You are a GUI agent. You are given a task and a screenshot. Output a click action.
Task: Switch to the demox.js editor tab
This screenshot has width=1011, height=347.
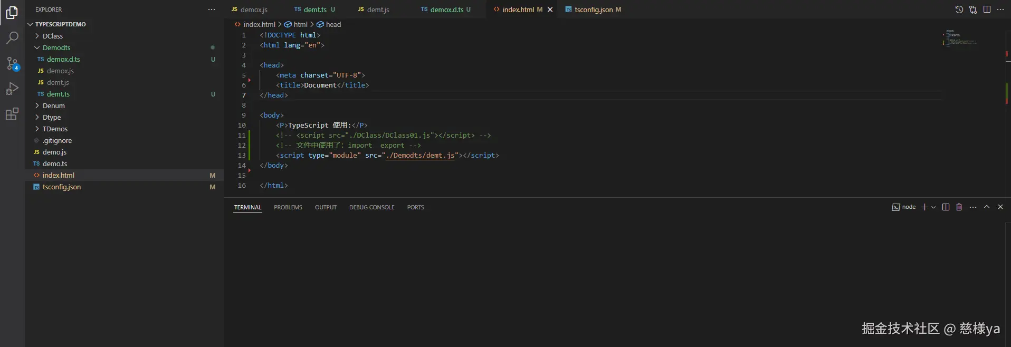click(255, 9)
